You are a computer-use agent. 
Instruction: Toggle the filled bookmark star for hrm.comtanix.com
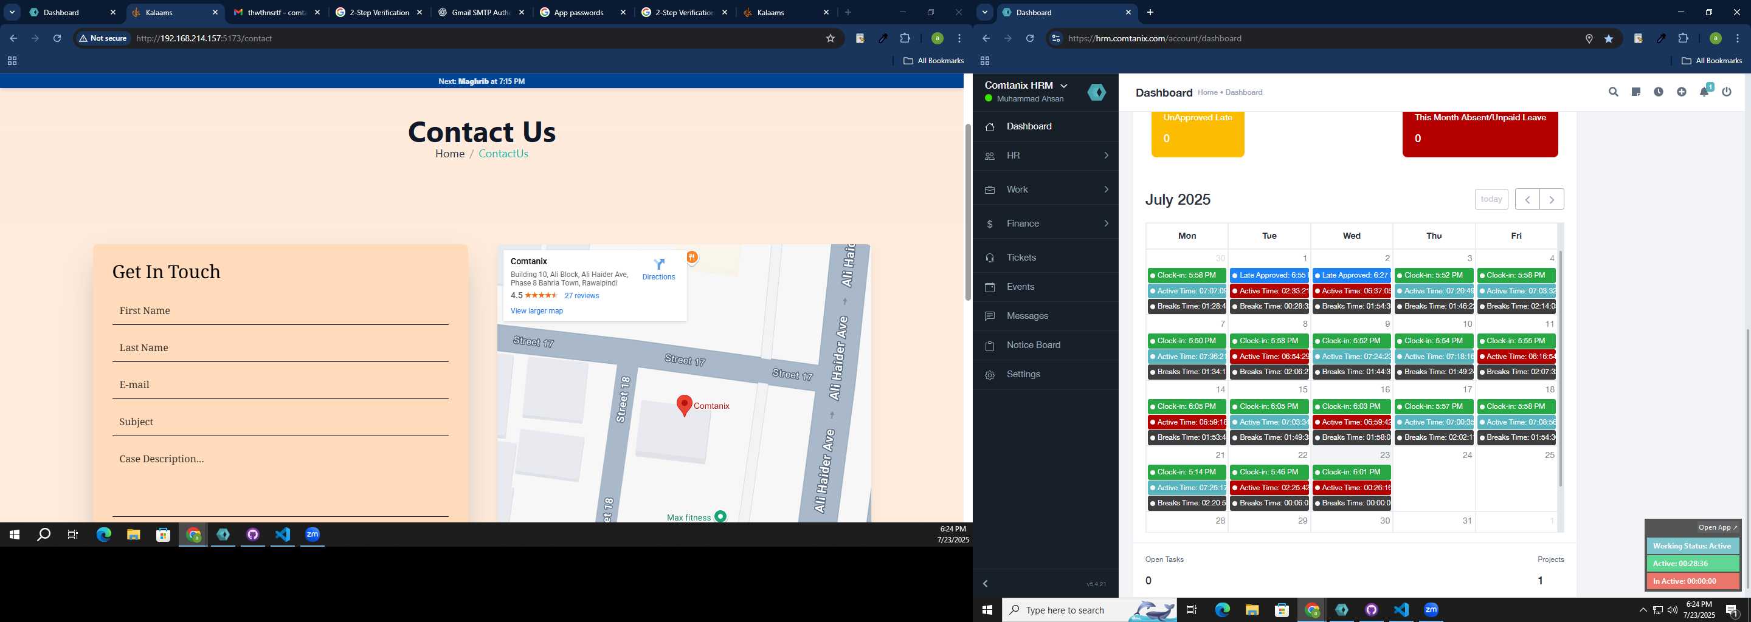pos(1609,39)
